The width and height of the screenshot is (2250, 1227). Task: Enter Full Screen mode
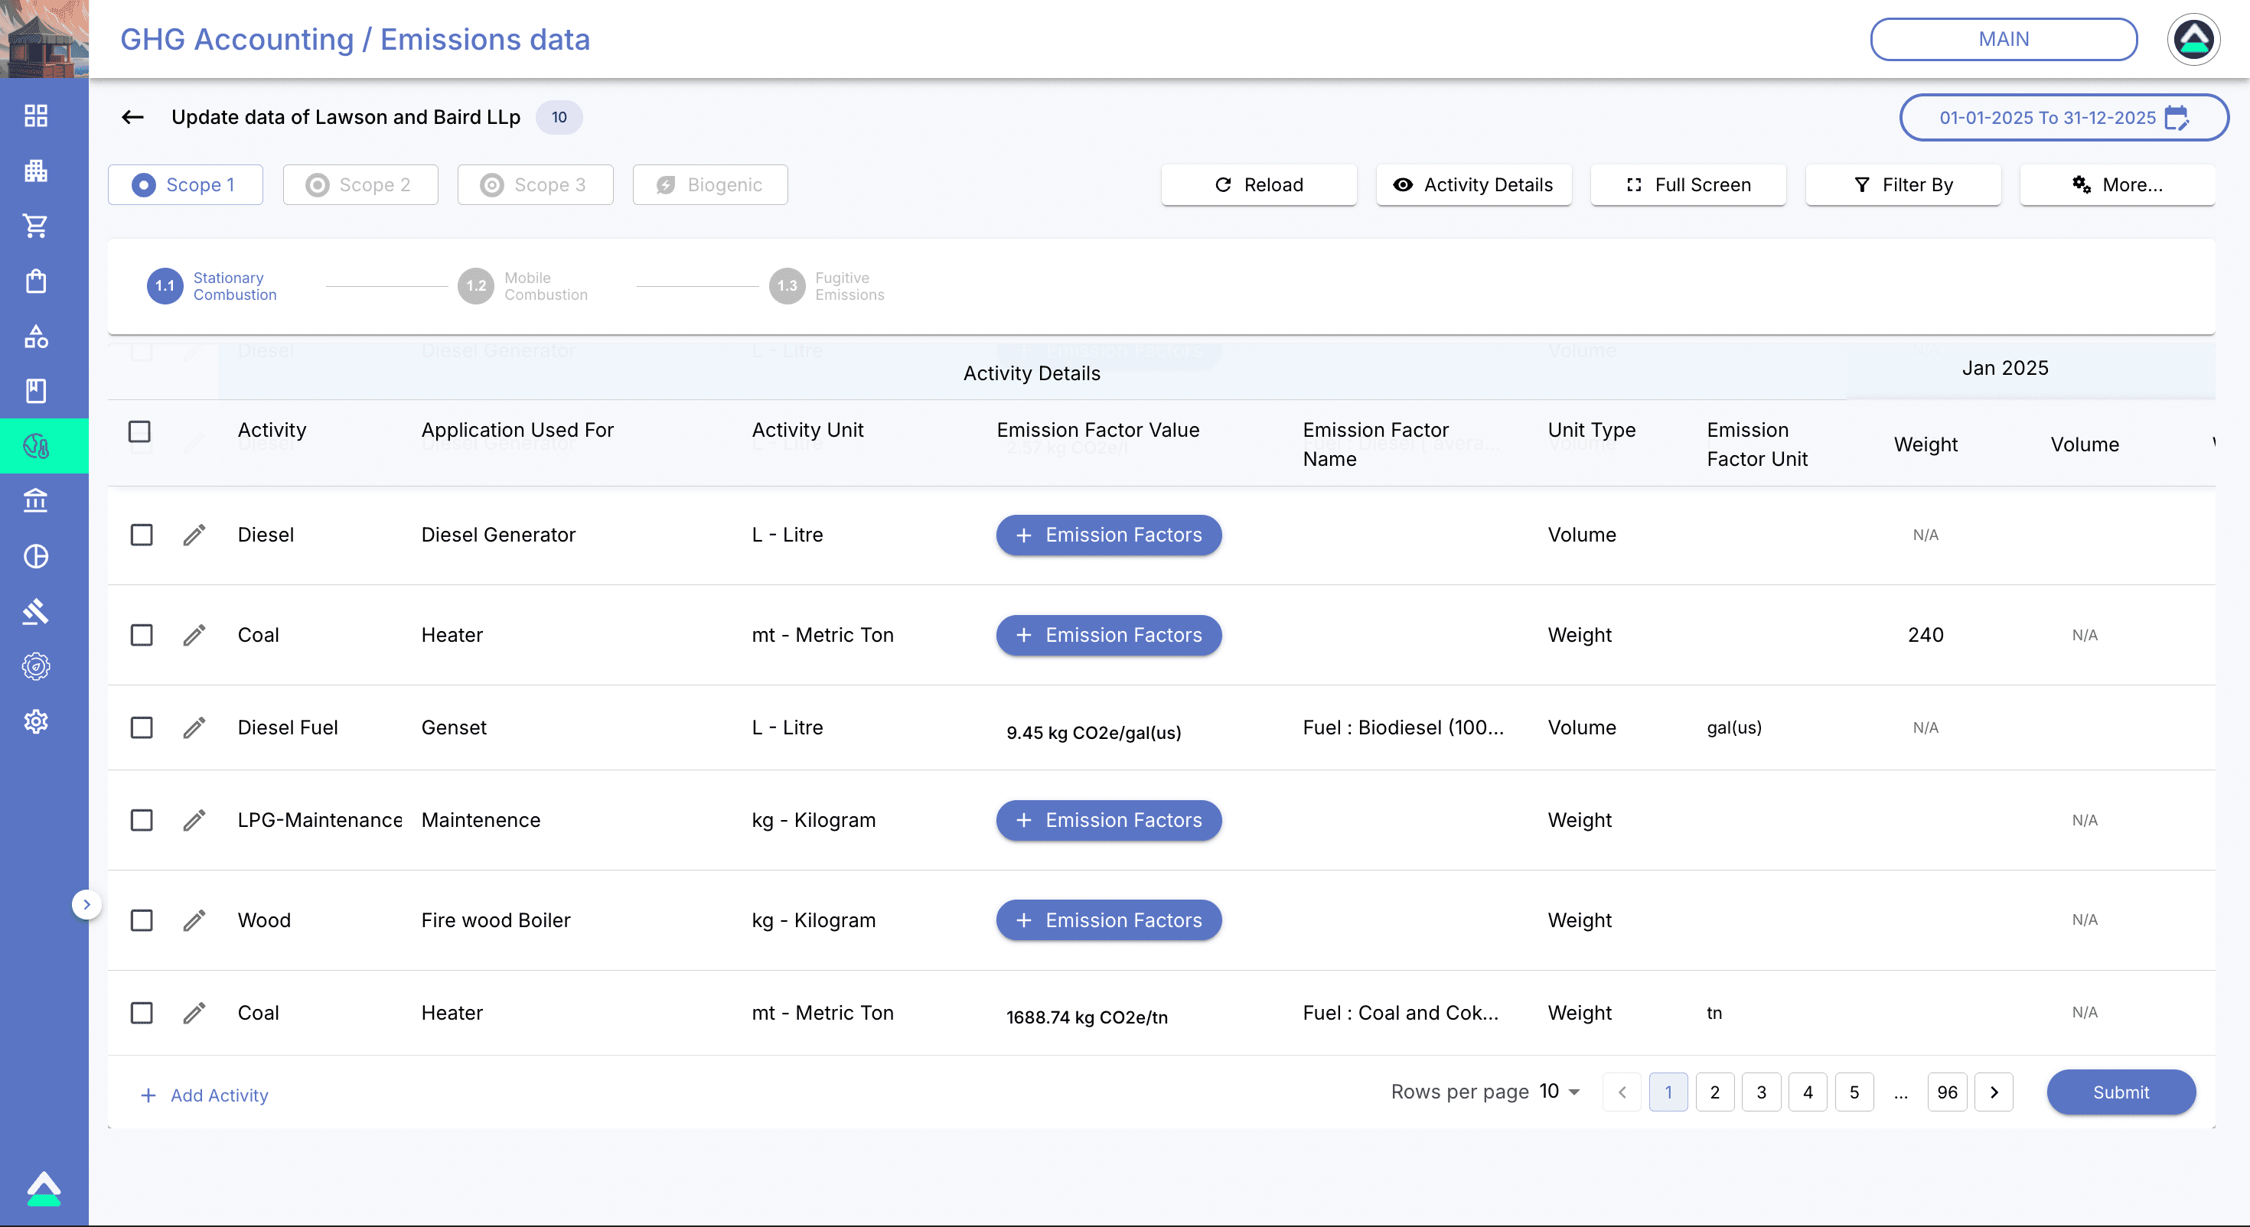tap(1688, 185)
